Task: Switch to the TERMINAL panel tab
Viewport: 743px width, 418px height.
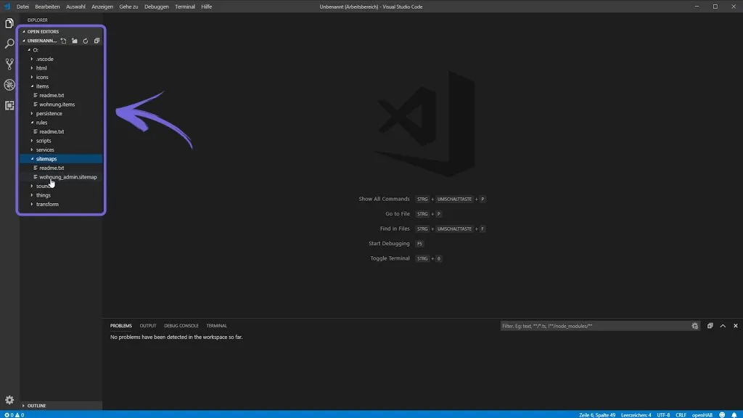Action: click(x=216, y=326)
